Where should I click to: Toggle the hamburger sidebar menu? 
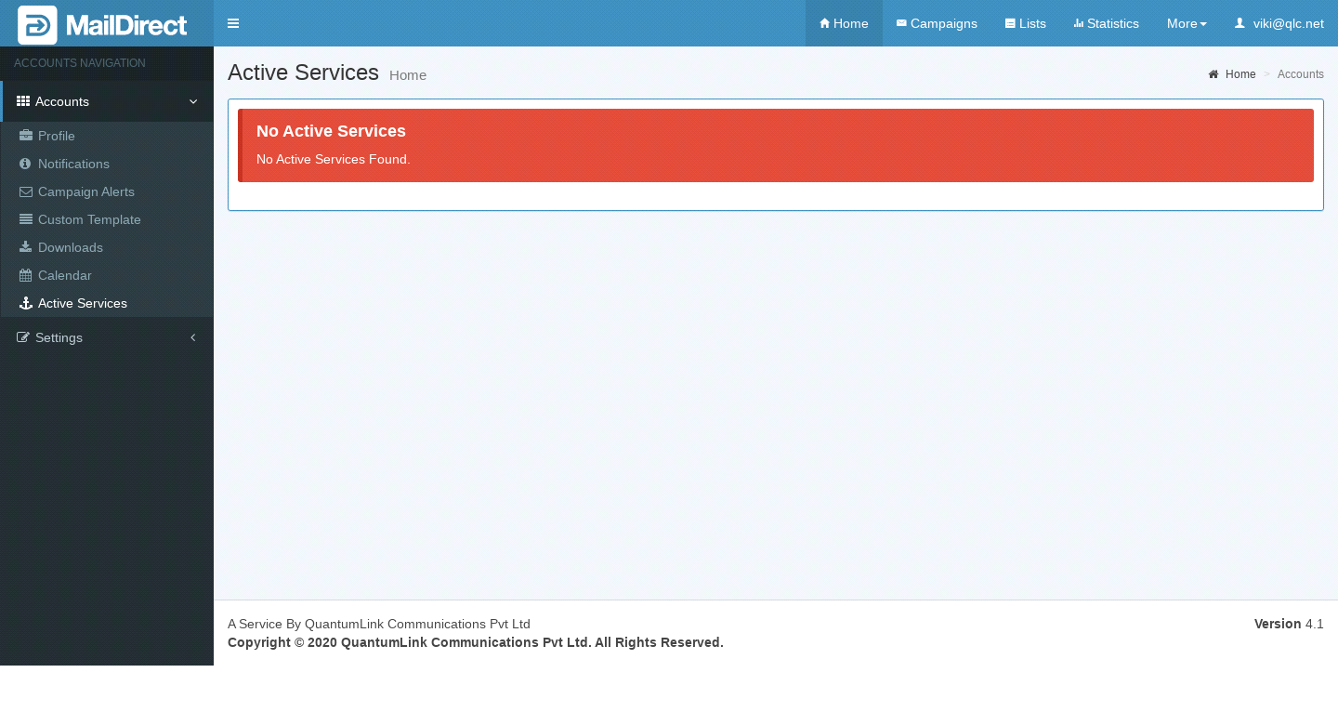(x=233, y=23)
